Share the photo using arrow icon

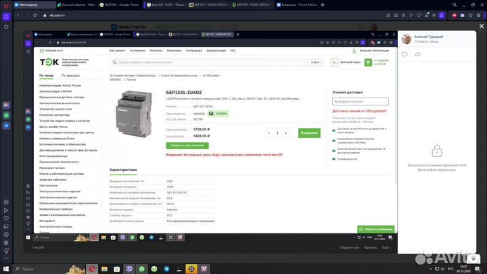pos(417,54)
